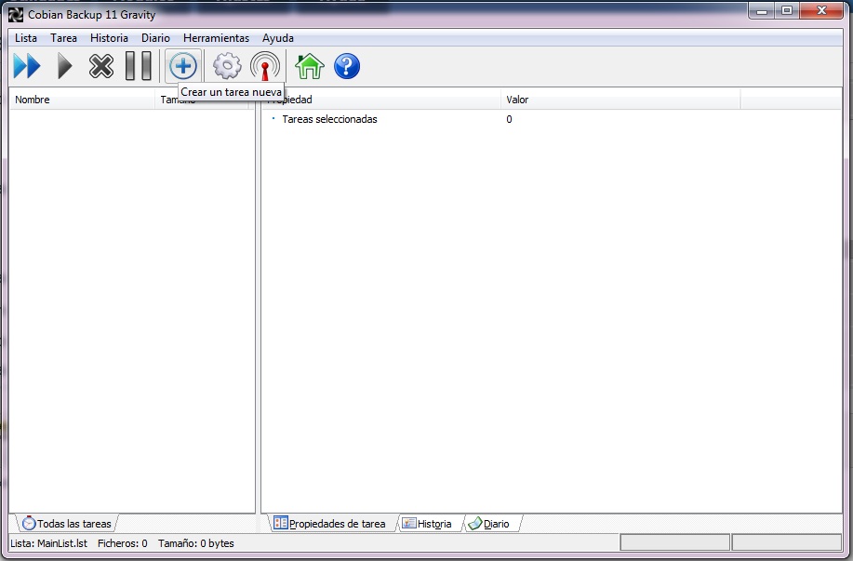
Task: Click Ficheros: 0 in status bar
Action: (123, 543)
